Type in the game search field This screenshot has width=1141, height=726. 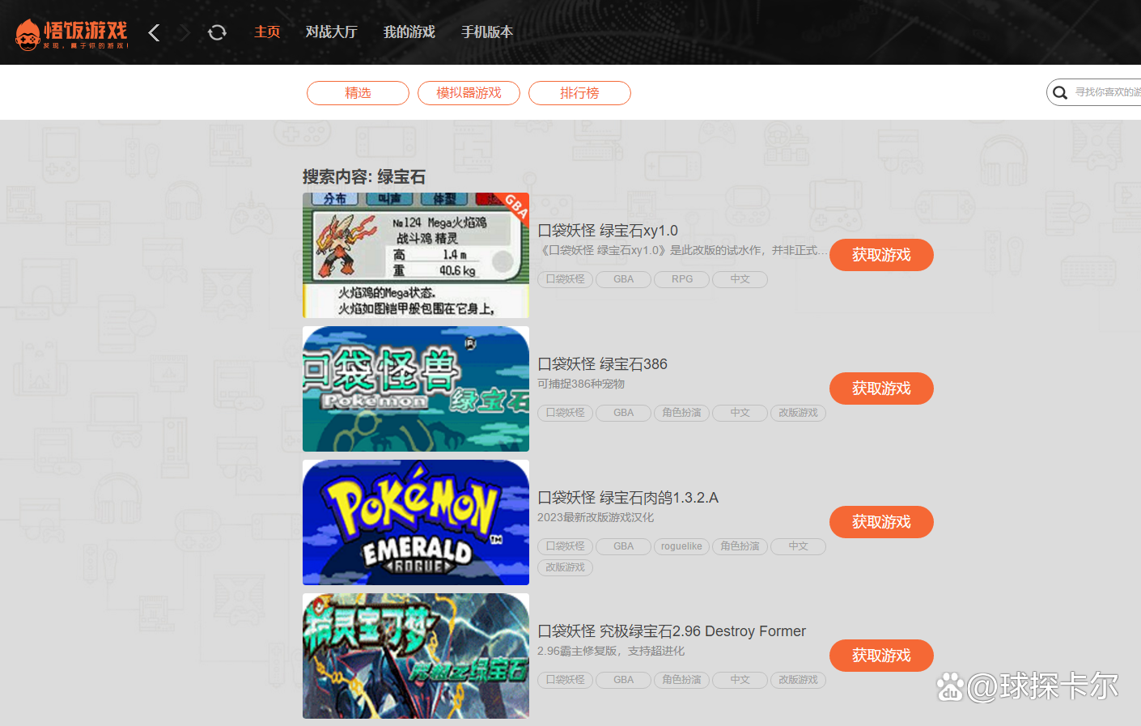point(1107,92)
